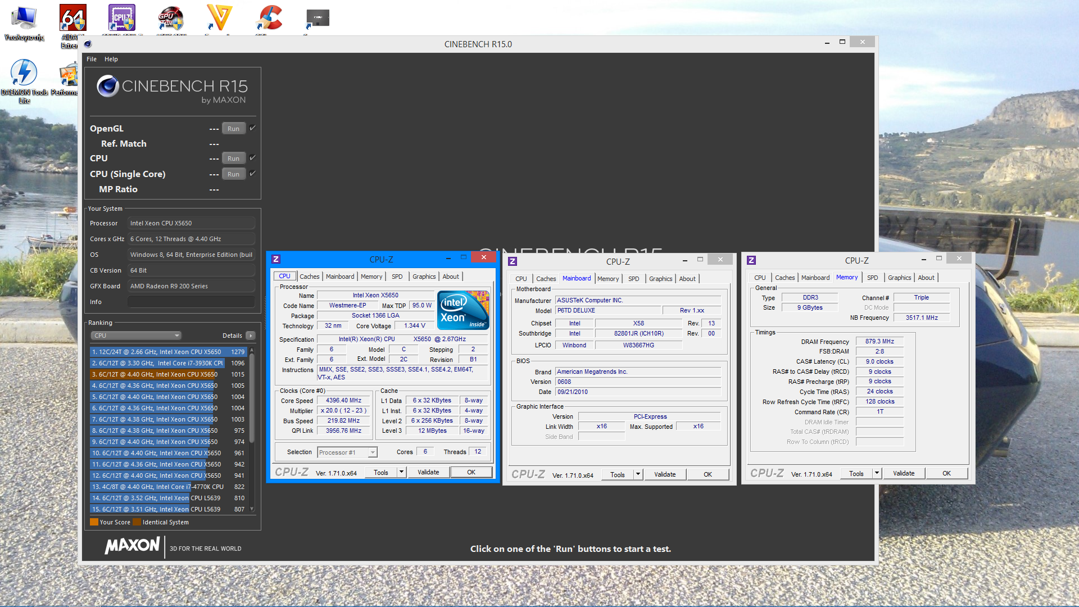Open the CPU ranking type dropdown
This screenshot has width=1079, height=607.
tap(136, 336)
